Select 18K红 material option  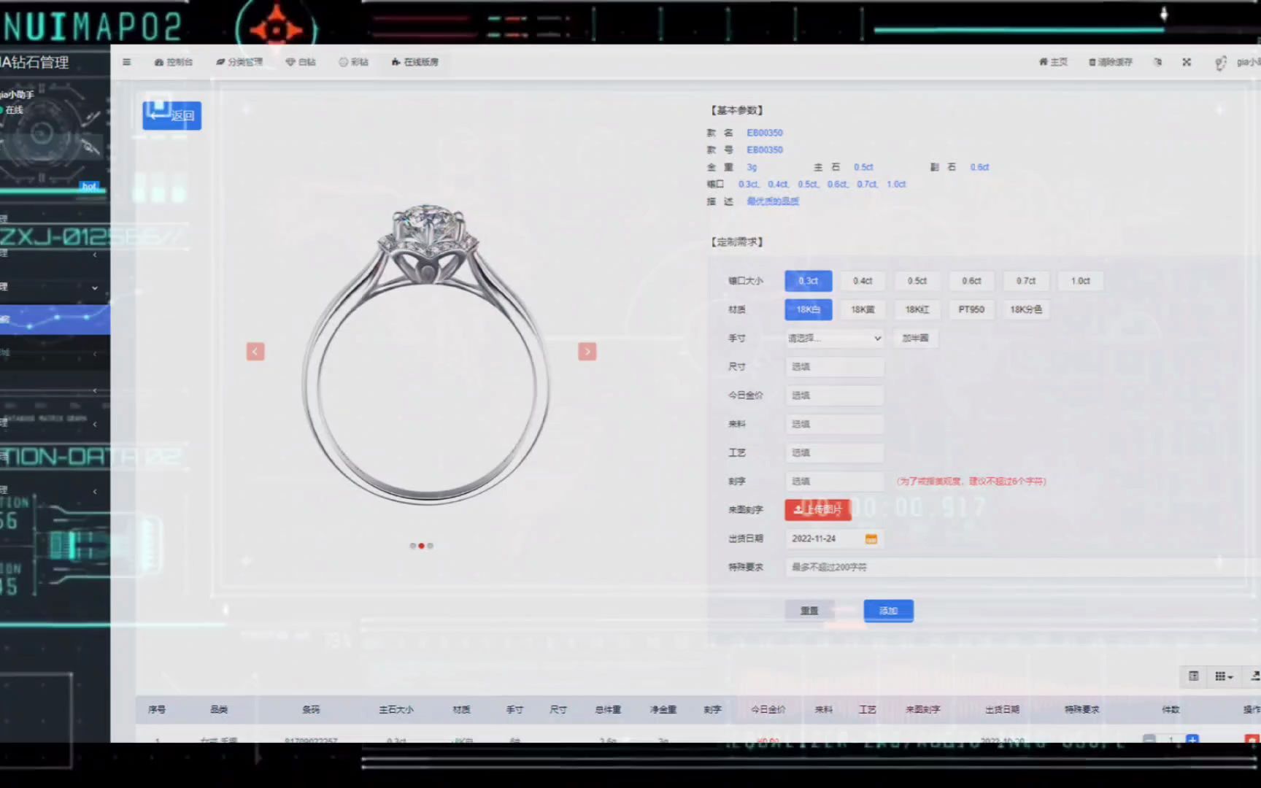(917, 309)
